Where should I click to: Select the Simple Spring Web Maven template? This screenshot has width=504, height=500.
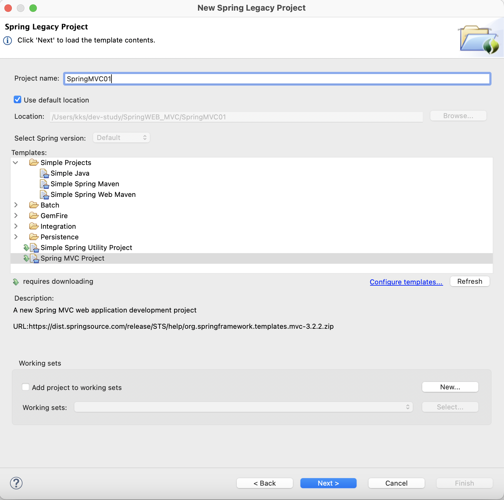coord(93,194)
